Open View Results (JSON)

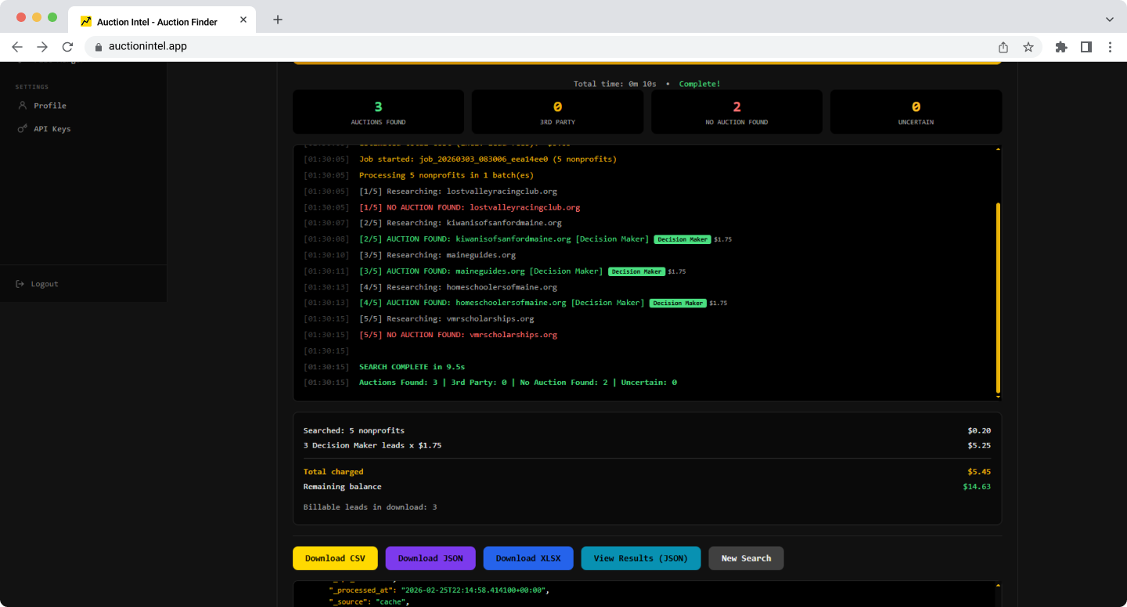[x=640, y=559]
